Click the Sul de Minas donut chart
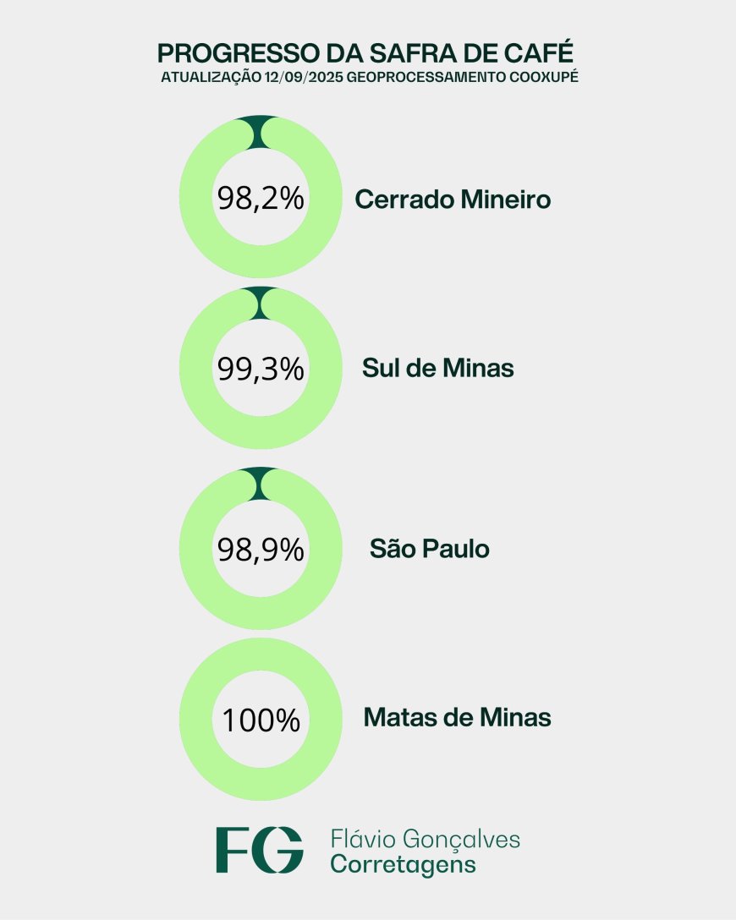This screenshot has width=736, height=920. [x=261, y=368]
